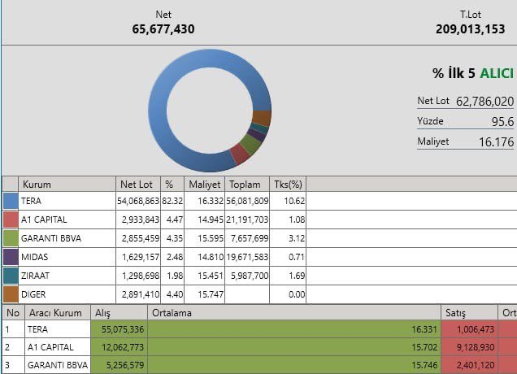Click the Net total 65,677,430
This screenshot has height=374, width=517.
coord(163,29)
